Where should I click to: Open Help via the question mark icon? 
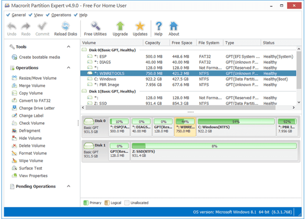pos(159,26)
